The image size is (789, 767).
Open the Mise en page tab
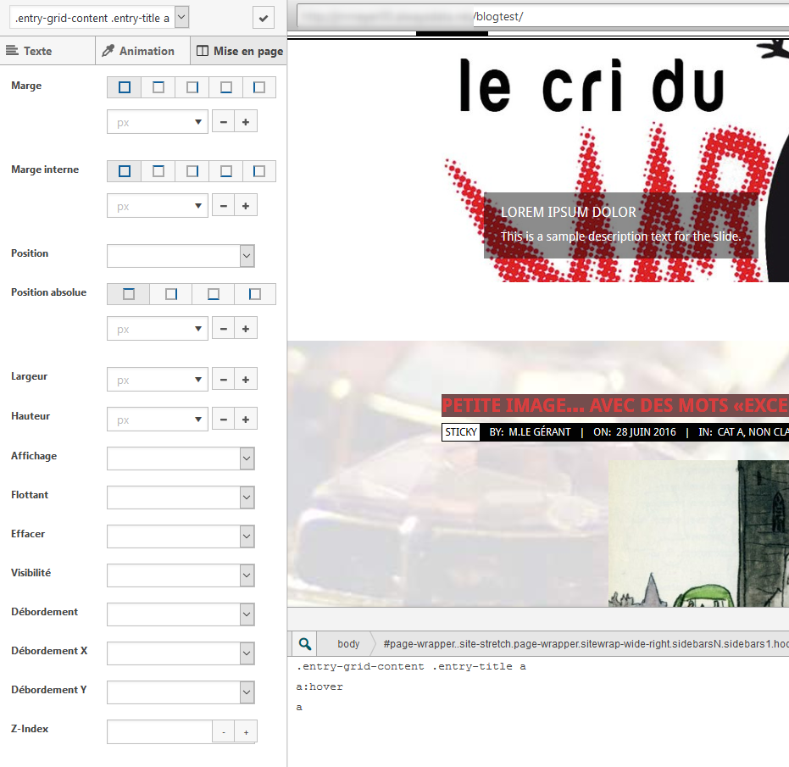(238, 51)
